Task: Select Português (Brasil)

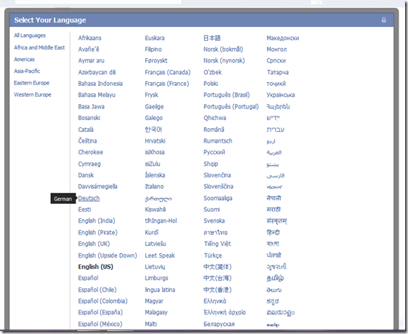Action: (226, 95)
